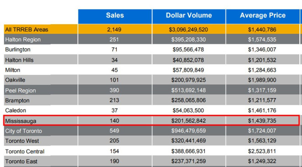This screenshot has width=302, height=167.
Task: Click the Toronto Central row label
Action: click(25, 151)
